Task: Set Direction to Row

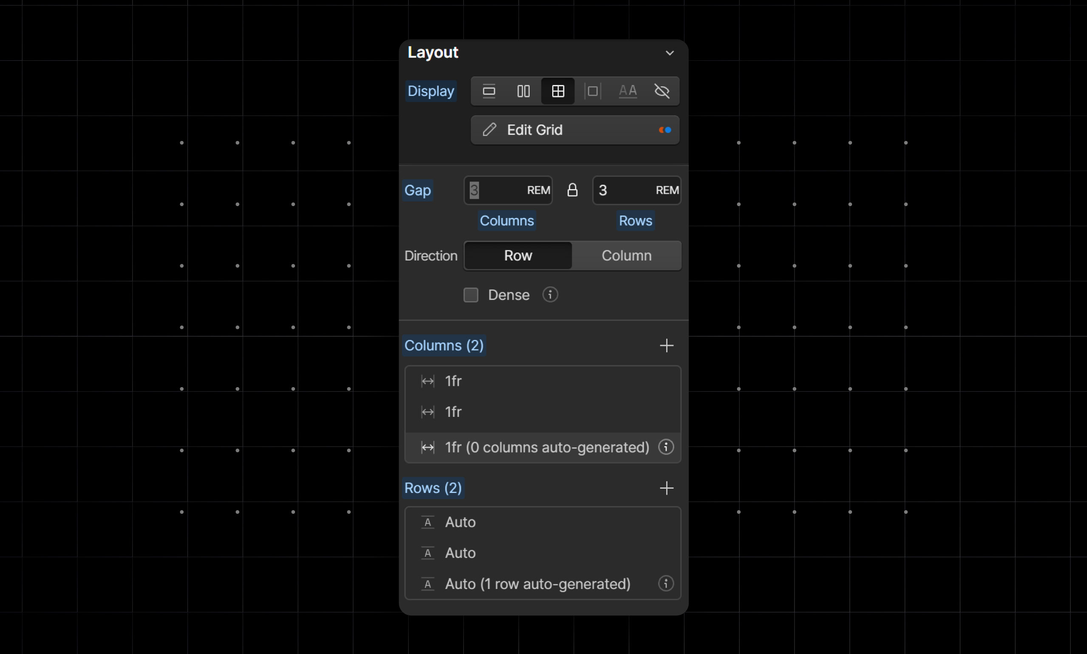Action: coord(518,255)
